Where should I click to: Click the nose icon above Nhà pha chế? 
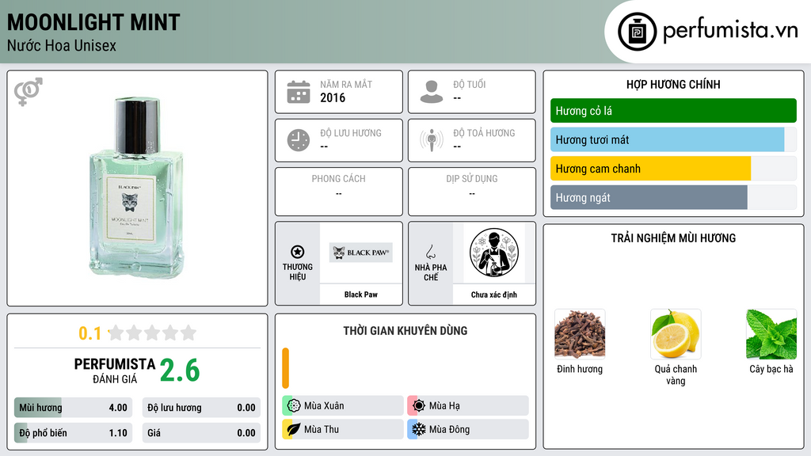[x=430, y=252]
